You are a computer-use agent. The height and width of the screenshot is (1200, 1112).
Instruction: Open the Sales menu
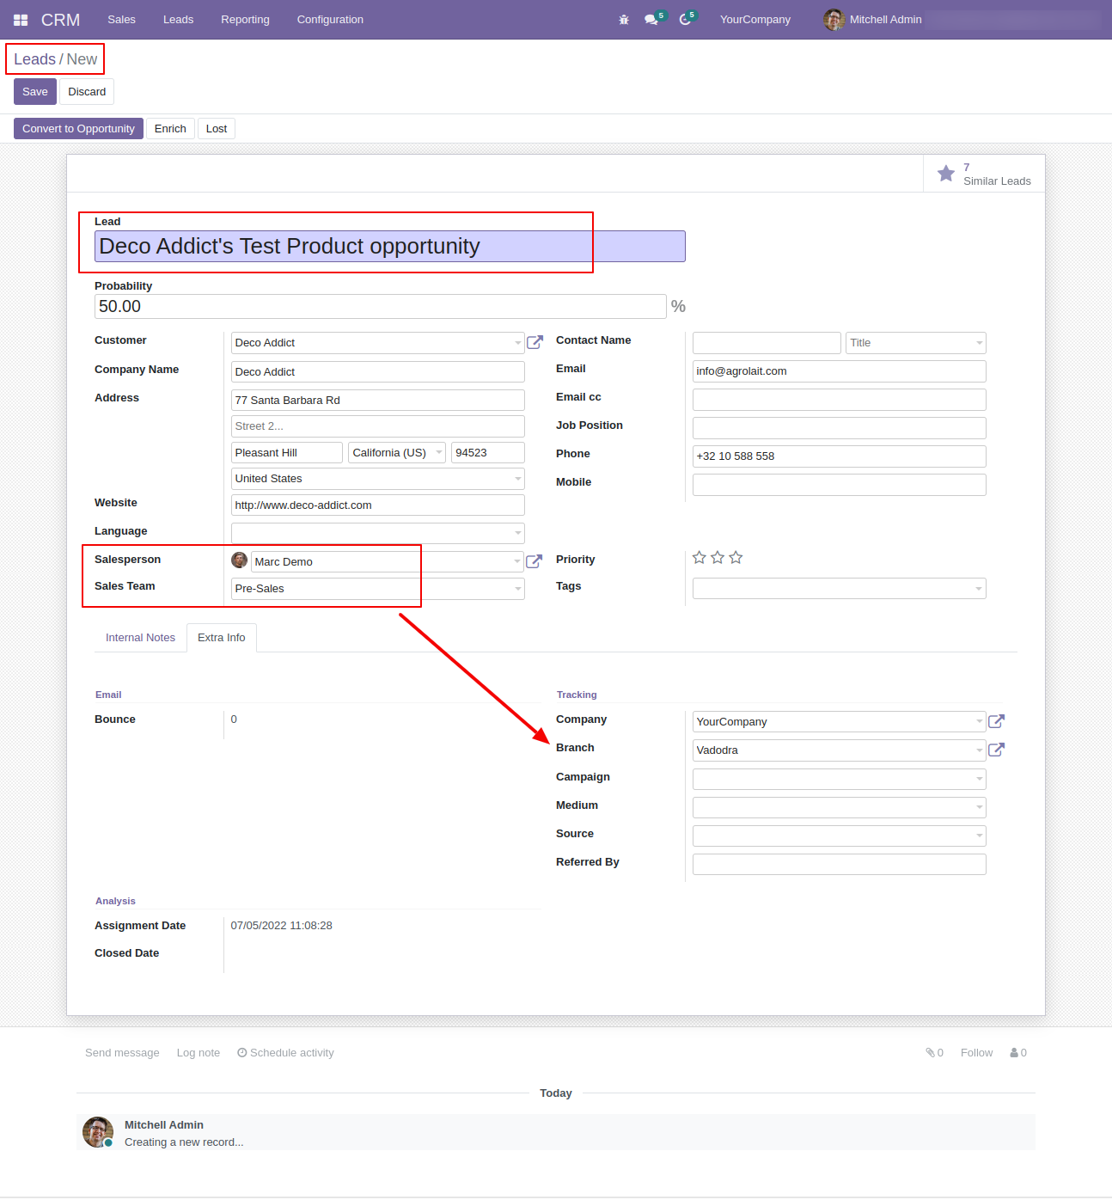tap(121, 20)
